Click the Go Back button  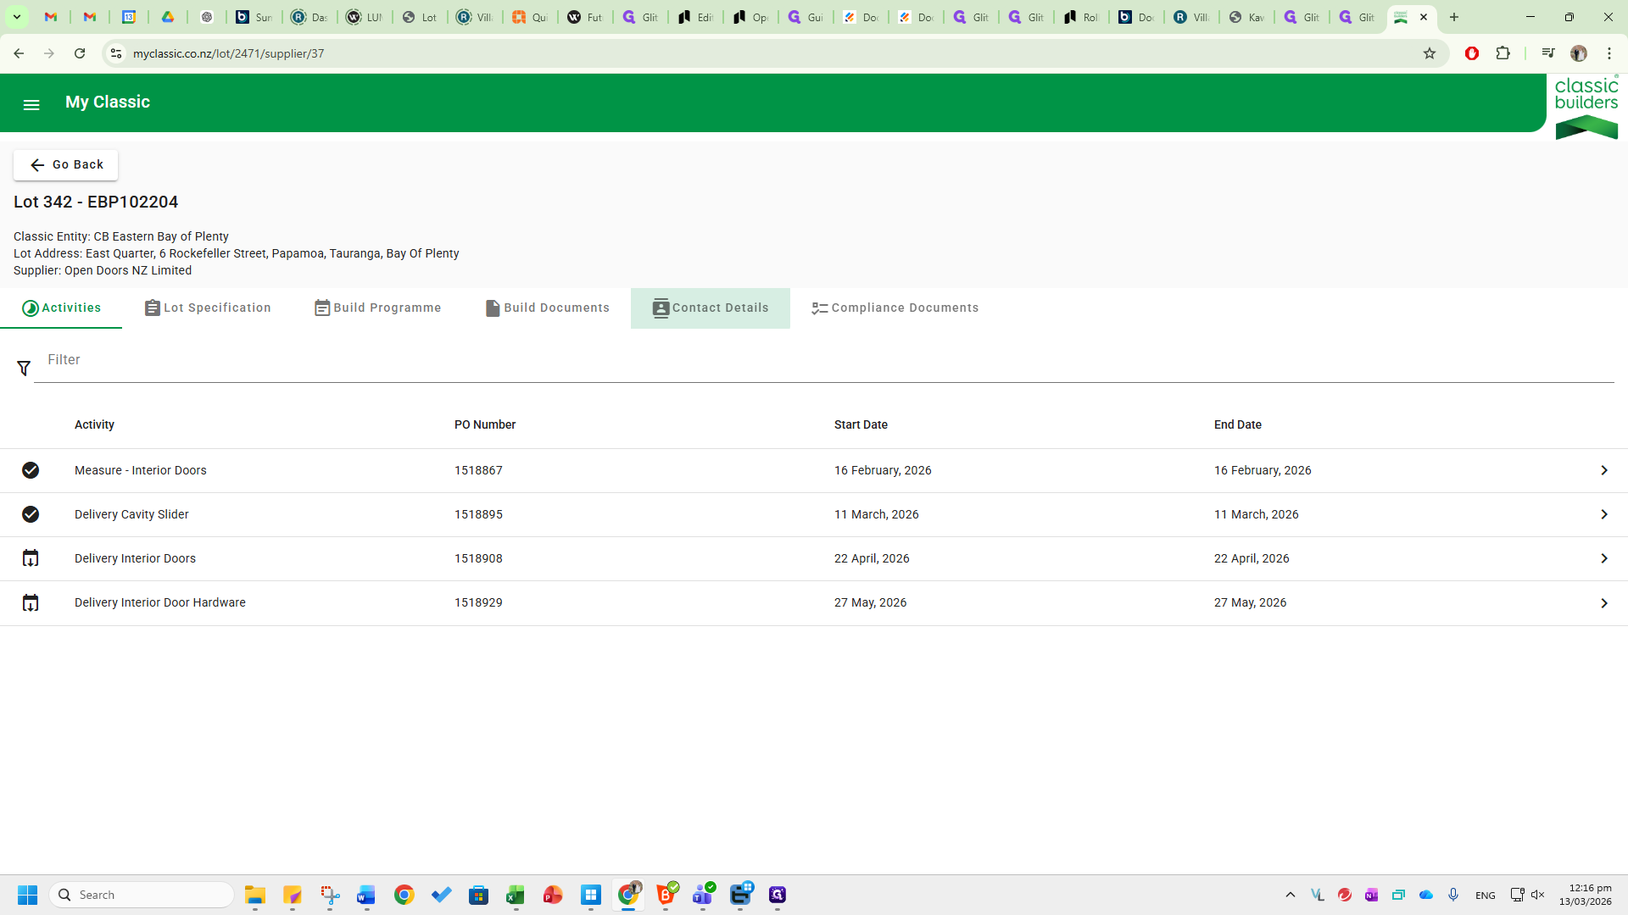click(x=66, y=165)
